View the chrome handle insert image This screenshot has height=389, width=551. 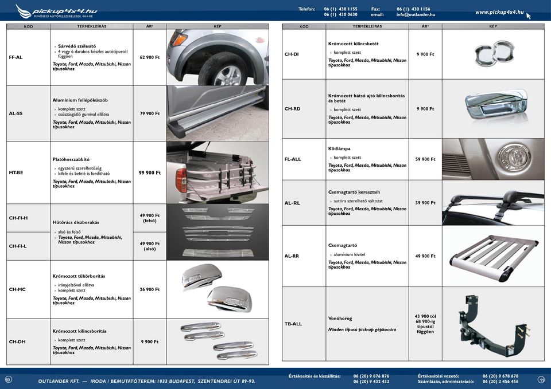494,54
